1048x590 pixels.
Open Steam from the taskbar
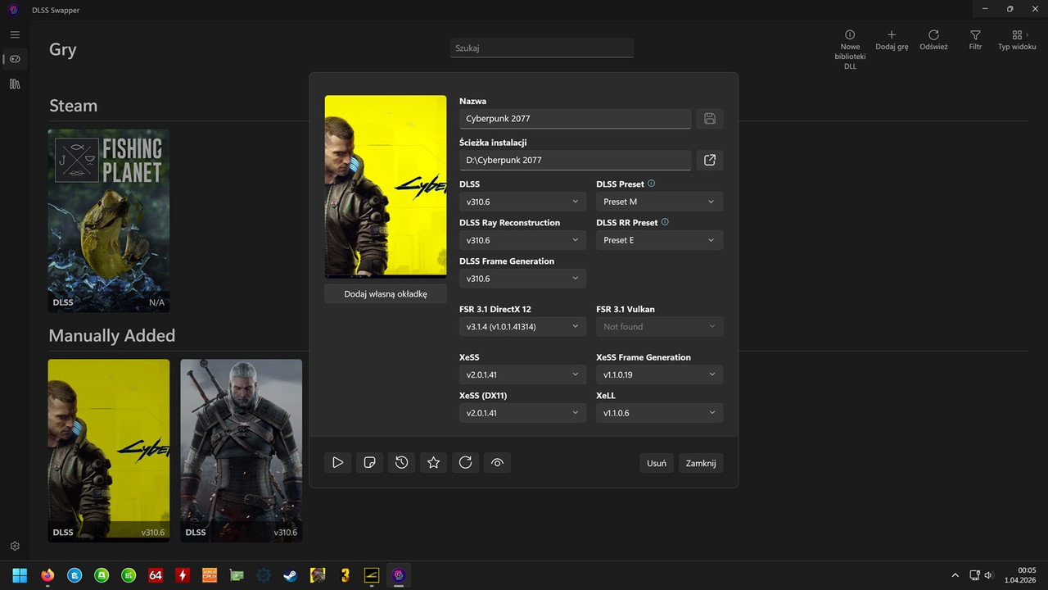(x=290, y=575)
